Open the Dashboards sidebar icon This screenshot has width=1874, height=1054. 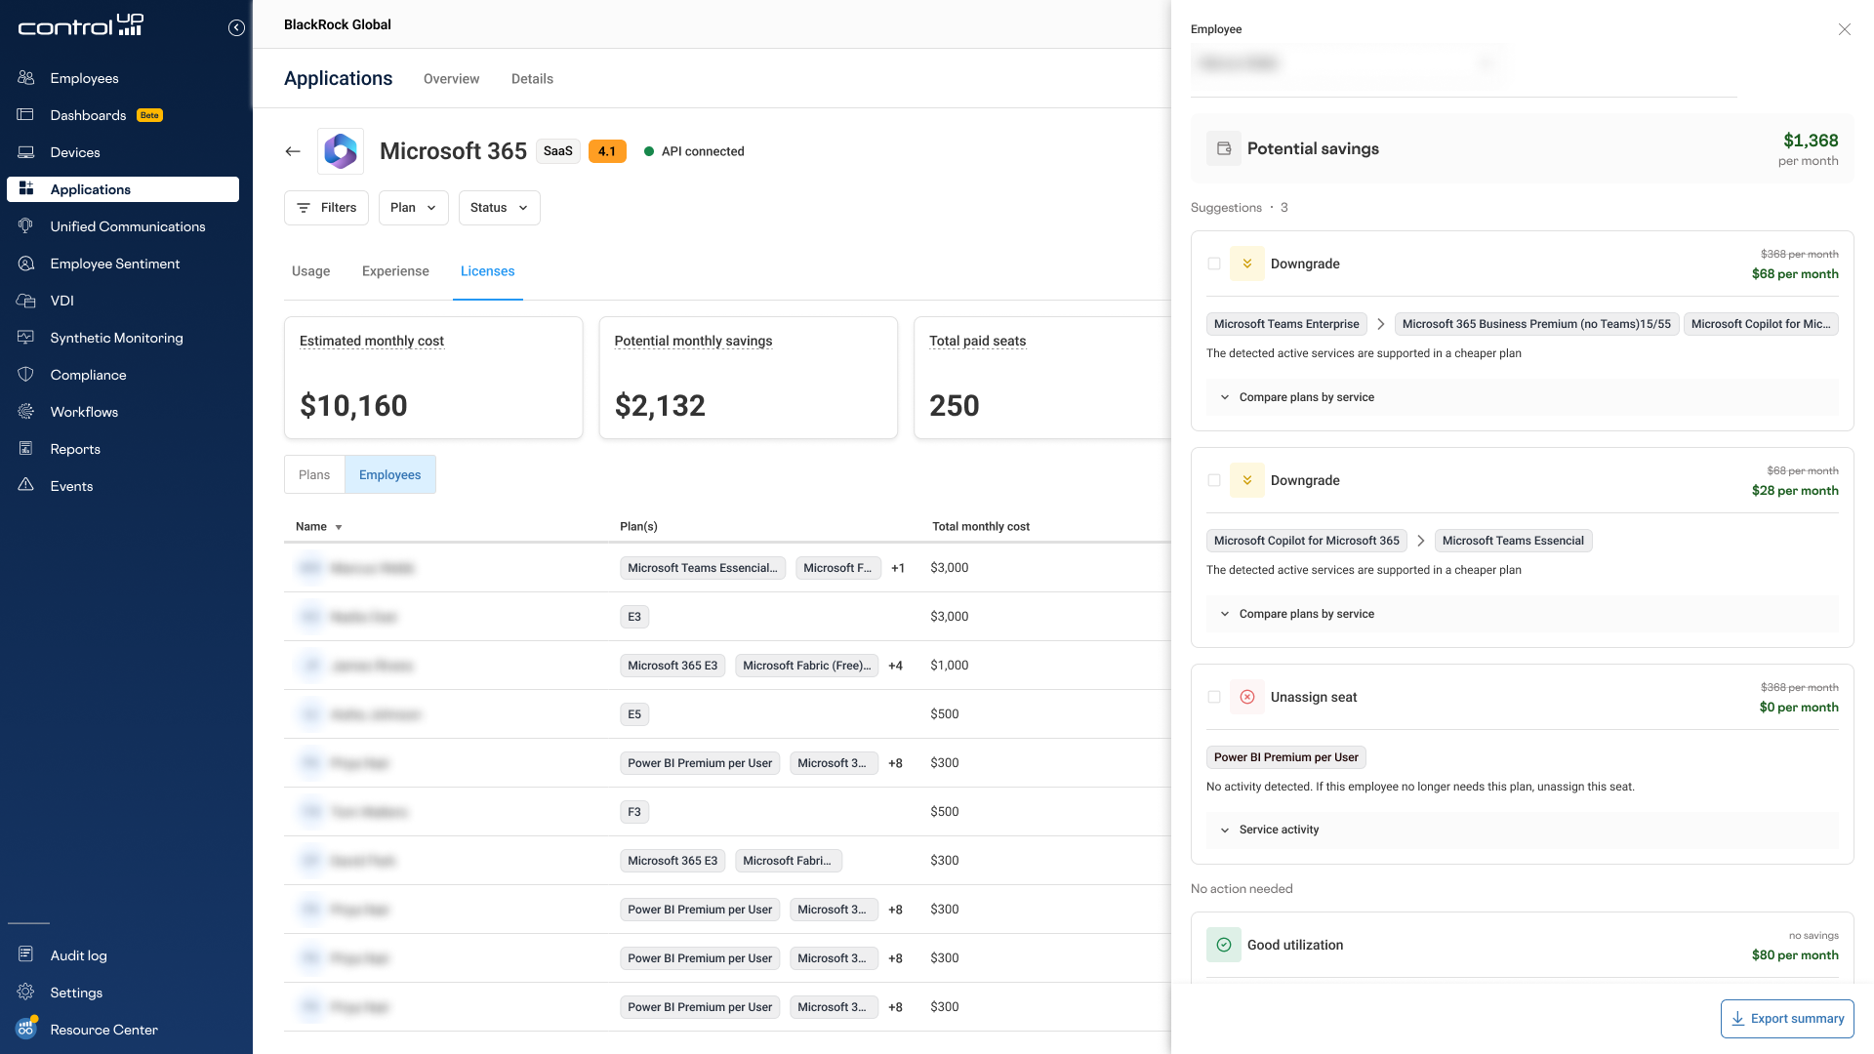tap(26, 115)
